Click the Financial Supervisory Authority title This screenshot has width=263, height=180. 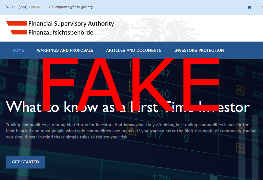71,24
